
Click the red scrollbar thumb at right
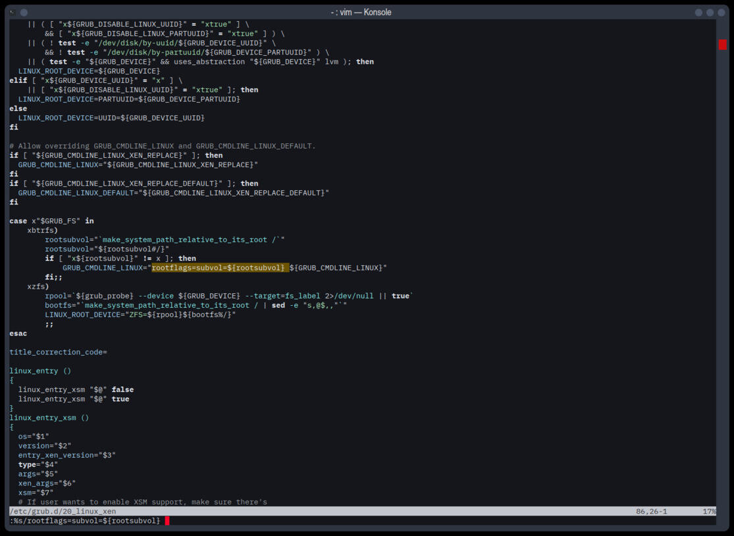click(722, 45)
